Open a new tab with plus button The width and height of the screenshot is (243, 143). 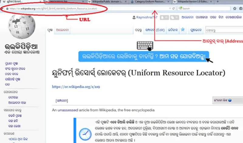pyautogui.click(x=217, y=2)
